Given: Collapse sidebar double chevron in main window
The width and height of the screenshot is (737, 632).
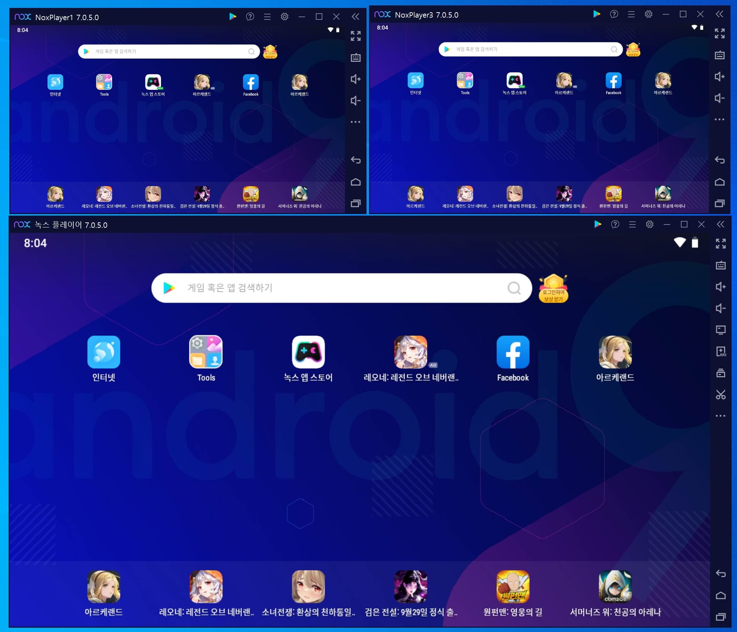Looking at the screenshot, I should click(x=720, y=224).
